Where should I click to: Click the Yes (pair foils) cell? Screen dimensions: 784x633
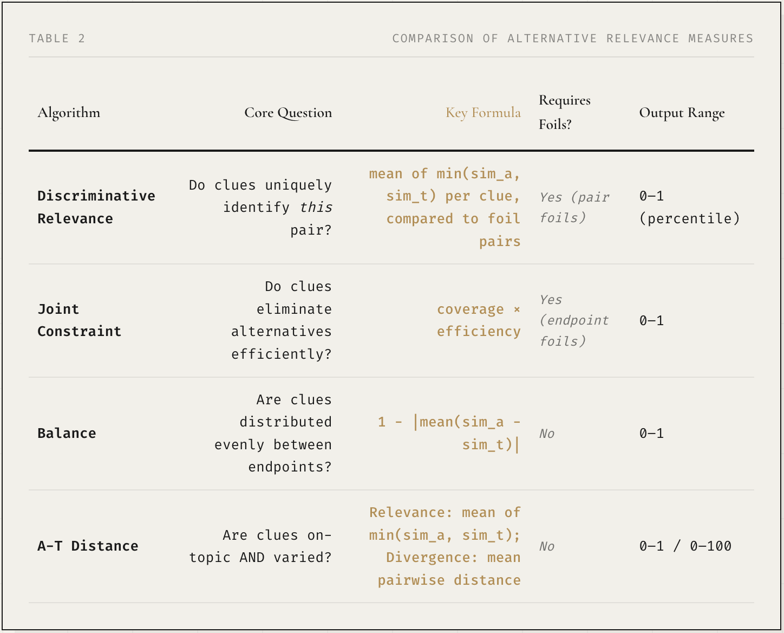coord(574,207)
